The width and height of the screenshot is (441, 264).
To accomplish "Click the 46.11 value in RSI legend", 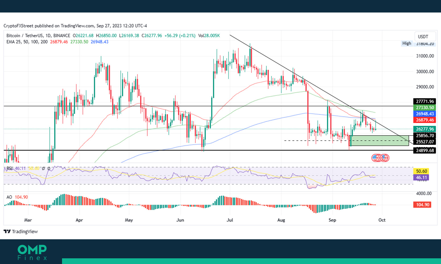I will tap(20, 169).
